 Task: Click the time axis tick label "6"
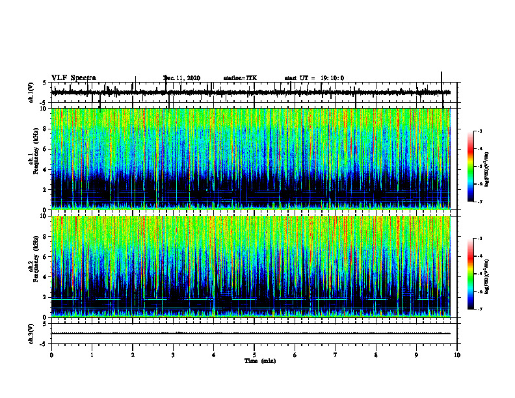pos(295,355)
